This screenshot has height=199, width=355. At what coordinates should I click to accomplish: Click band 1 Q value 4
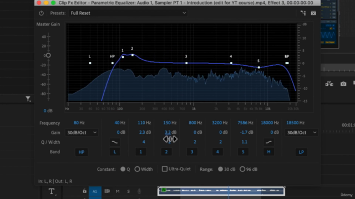coord(144,142)
